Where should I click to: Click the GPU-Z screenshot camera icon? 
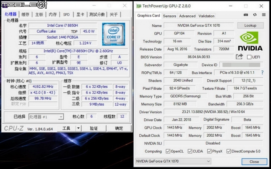tap(246, 15)
